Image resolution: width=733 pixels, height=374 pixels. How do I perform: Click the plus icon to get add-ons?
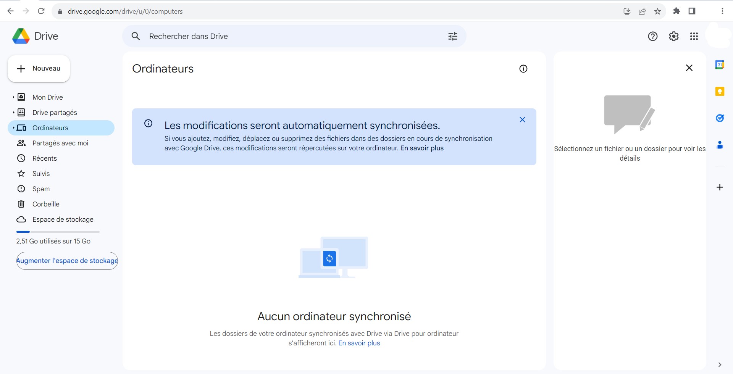point(720,187)
